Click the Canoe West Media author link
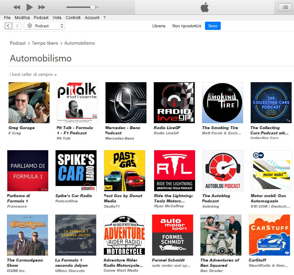The width and height of the screenshot is (294, 275). (x=121, y=270)
